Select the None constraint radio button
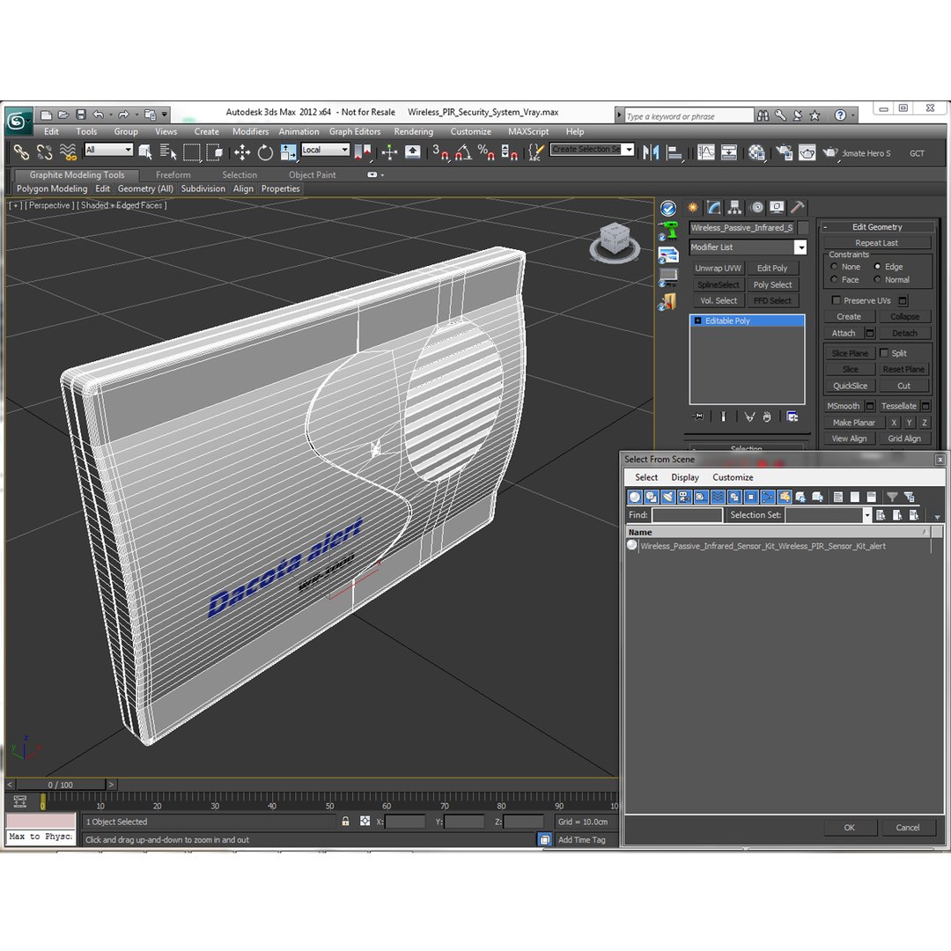Viewport: 951px width, 951px height. coord(834,267)
